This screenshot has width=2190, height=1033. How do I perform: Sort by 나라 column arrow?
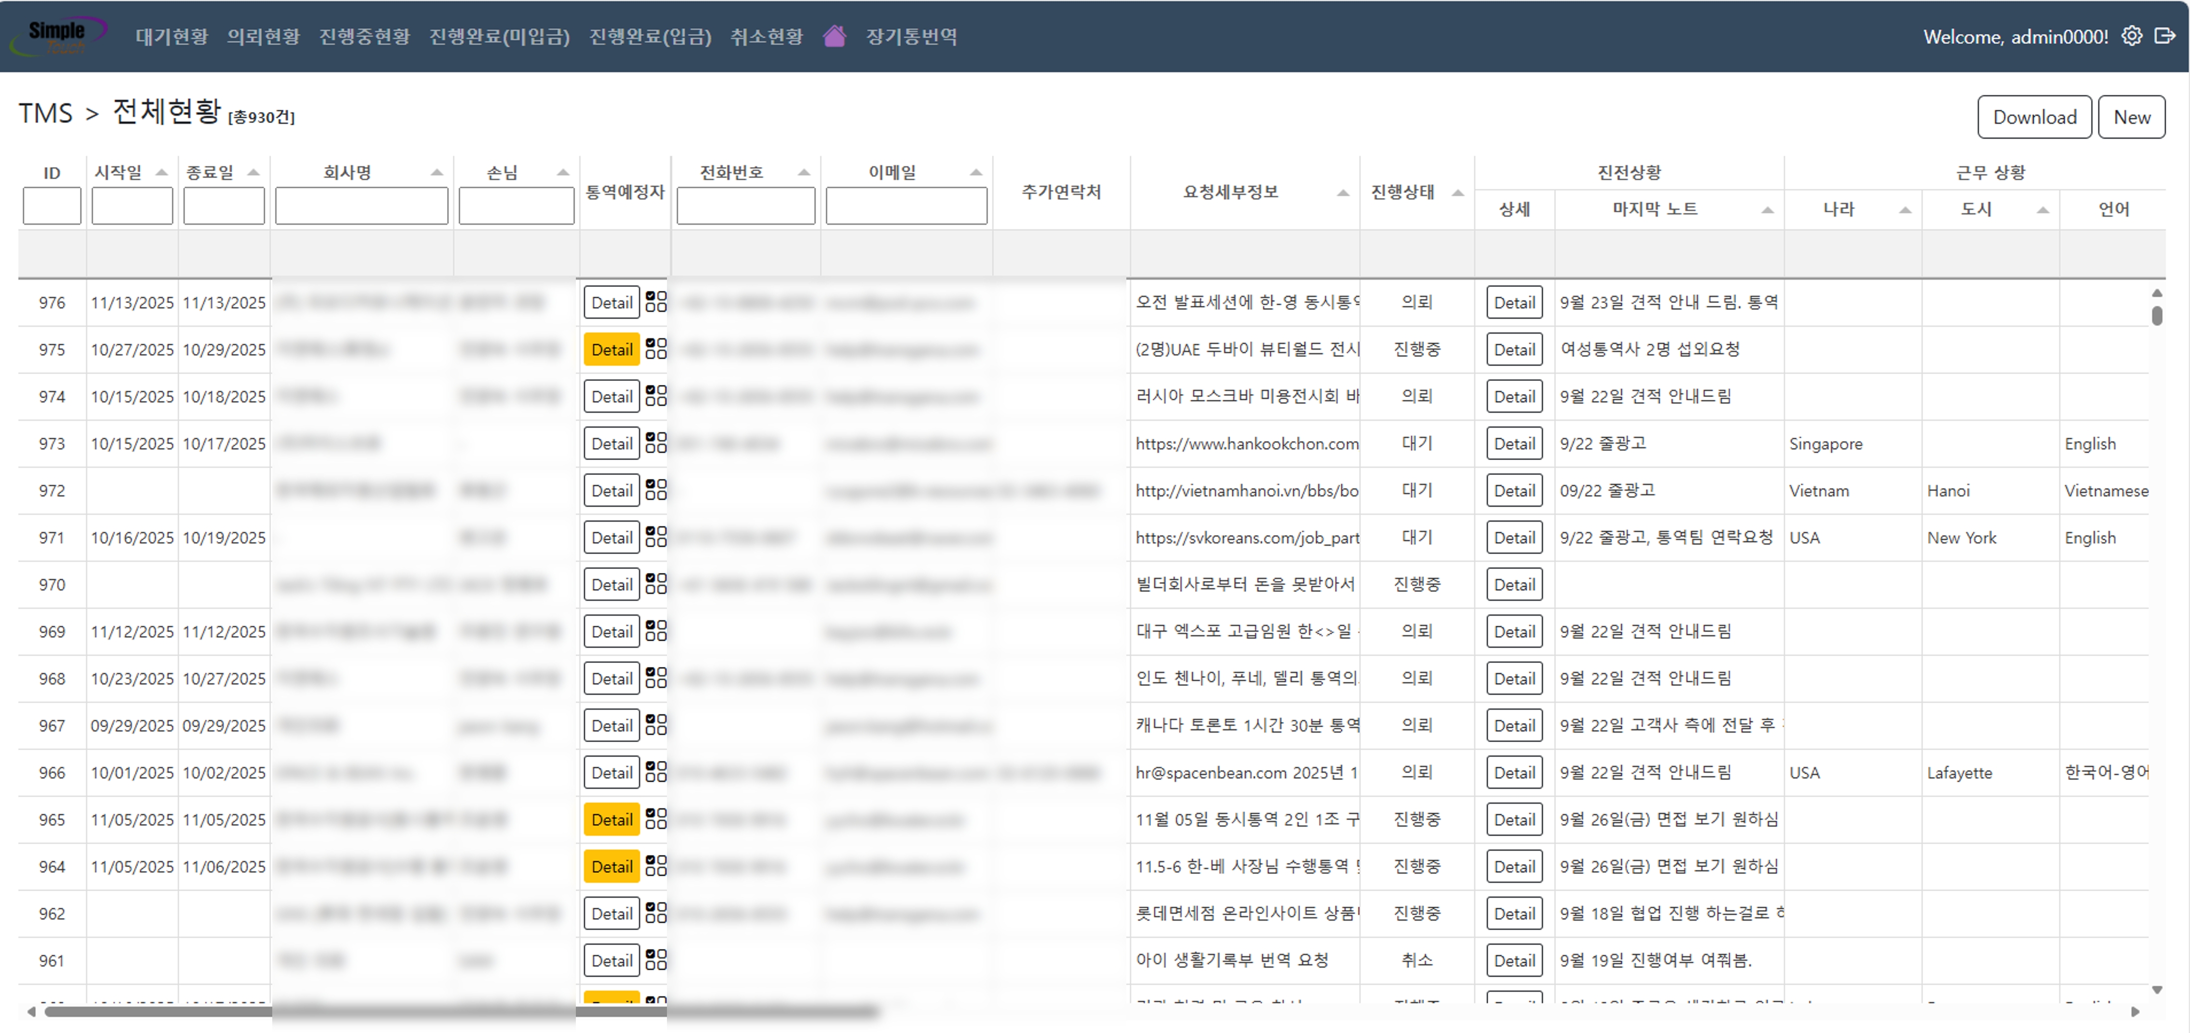[1904, 210]
